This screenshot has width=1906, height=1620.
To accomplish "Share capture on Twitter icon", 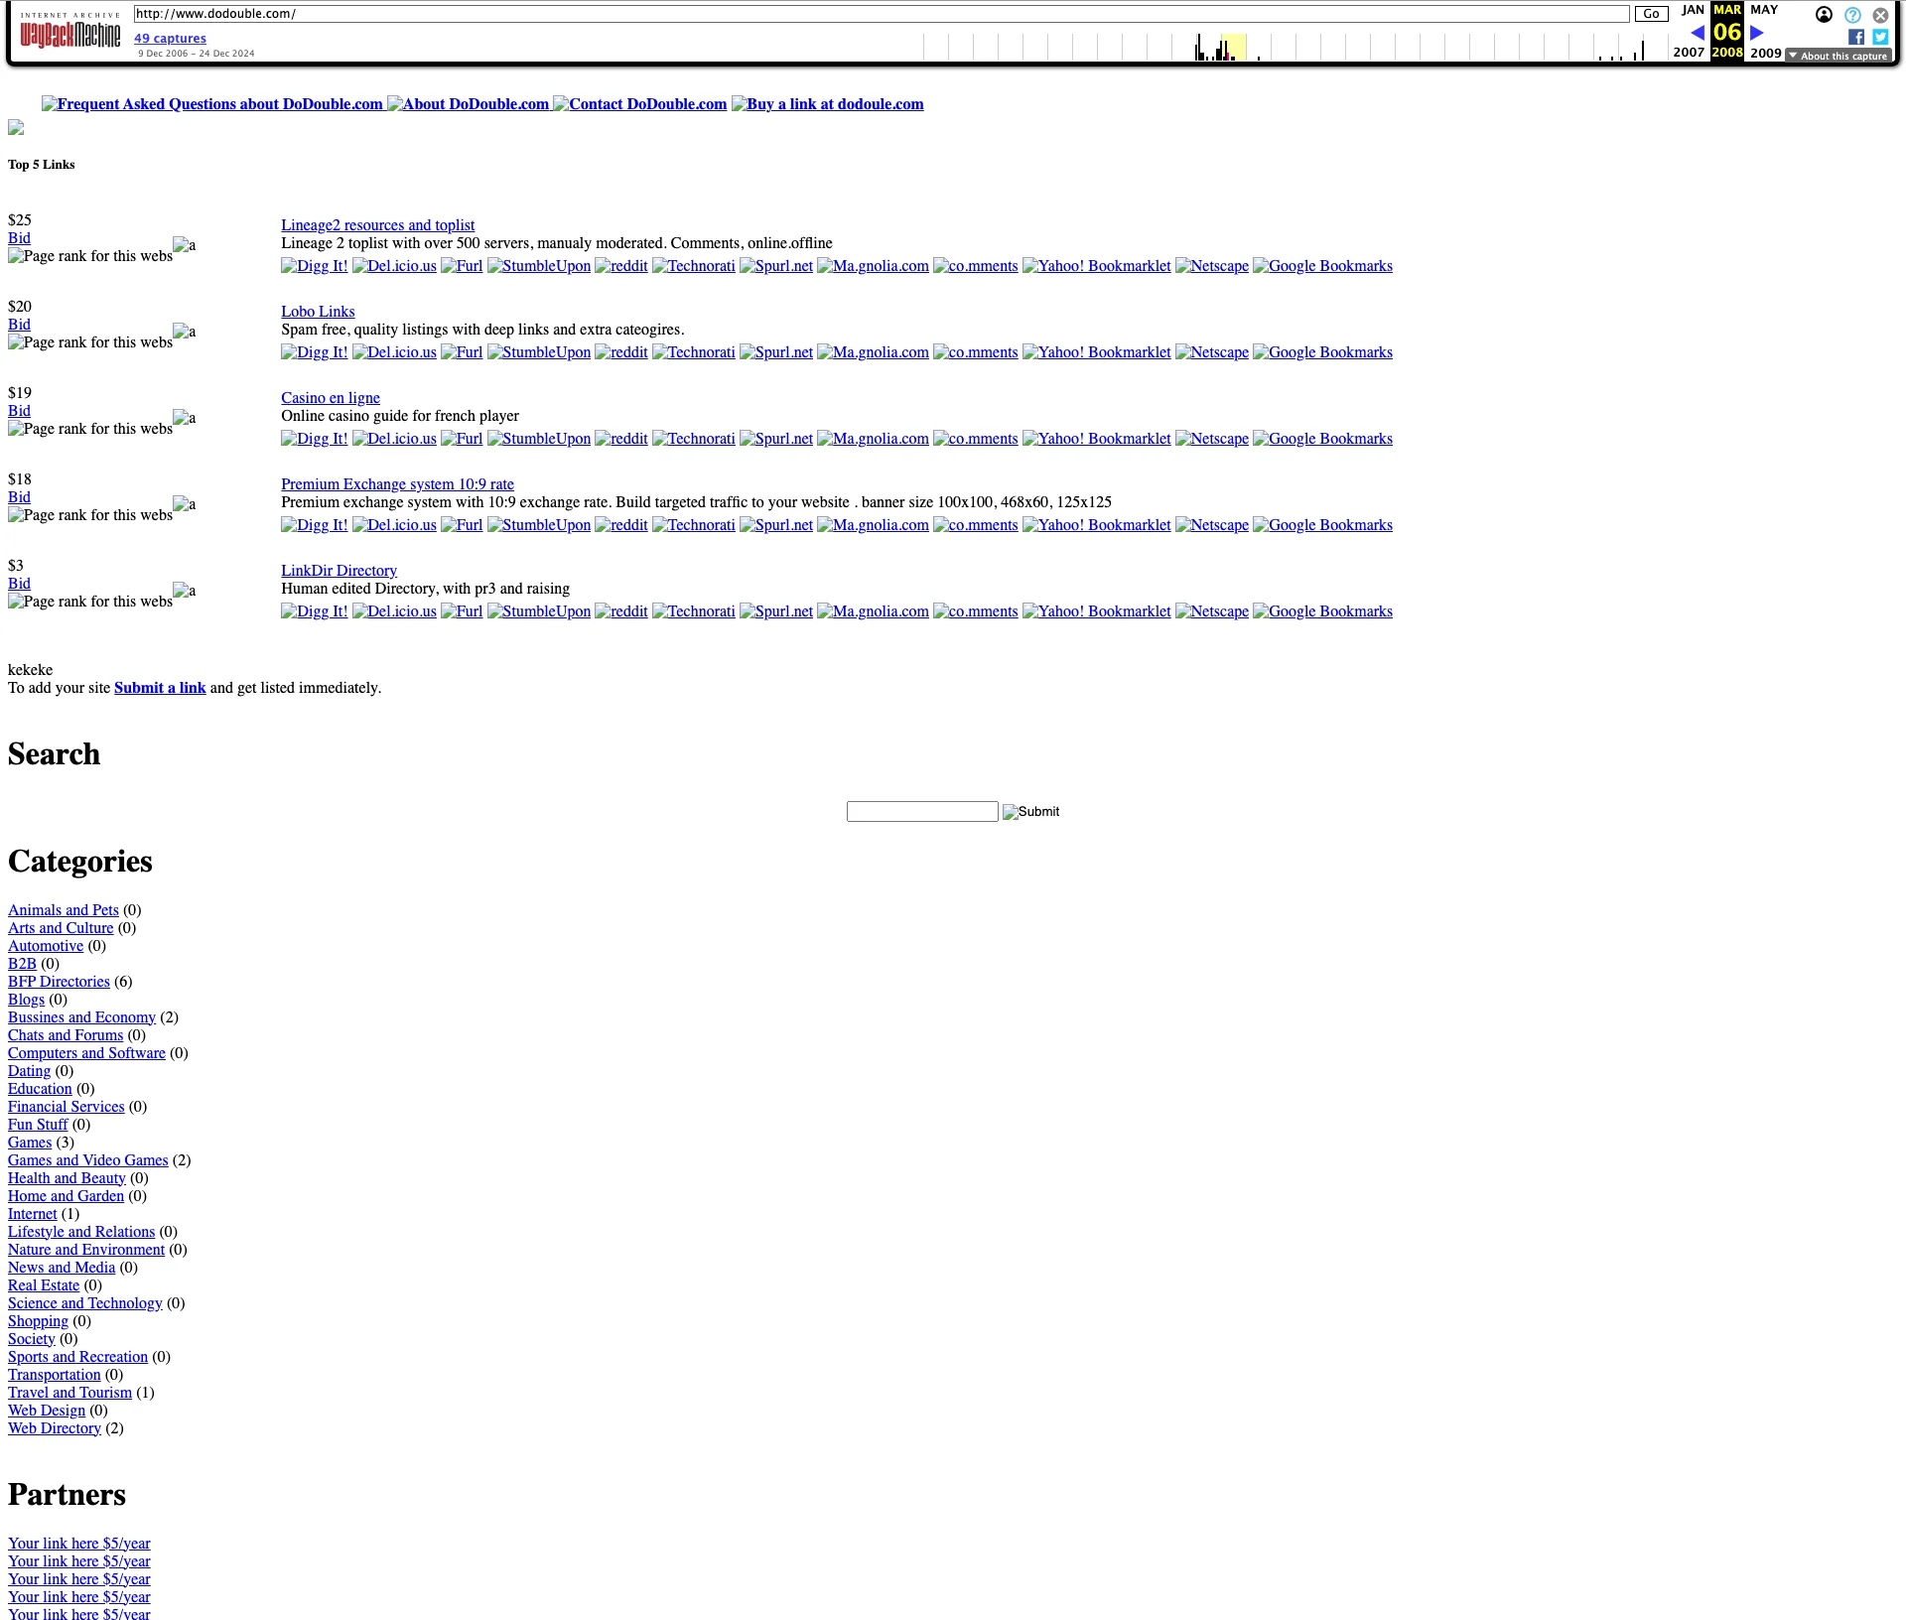I will point(1880,37).
